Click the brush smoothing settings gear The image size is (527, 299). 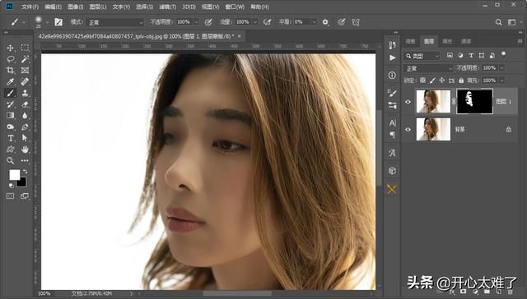pyautogui.click(x=325, y=22)
